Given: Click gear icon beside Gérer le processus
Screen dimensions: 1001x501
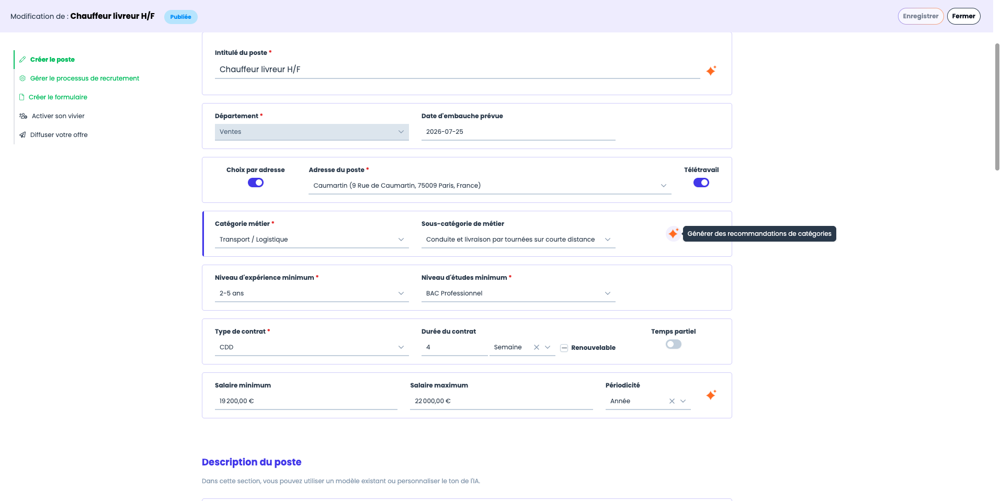Looking at the screenshot, I should 22,78.
